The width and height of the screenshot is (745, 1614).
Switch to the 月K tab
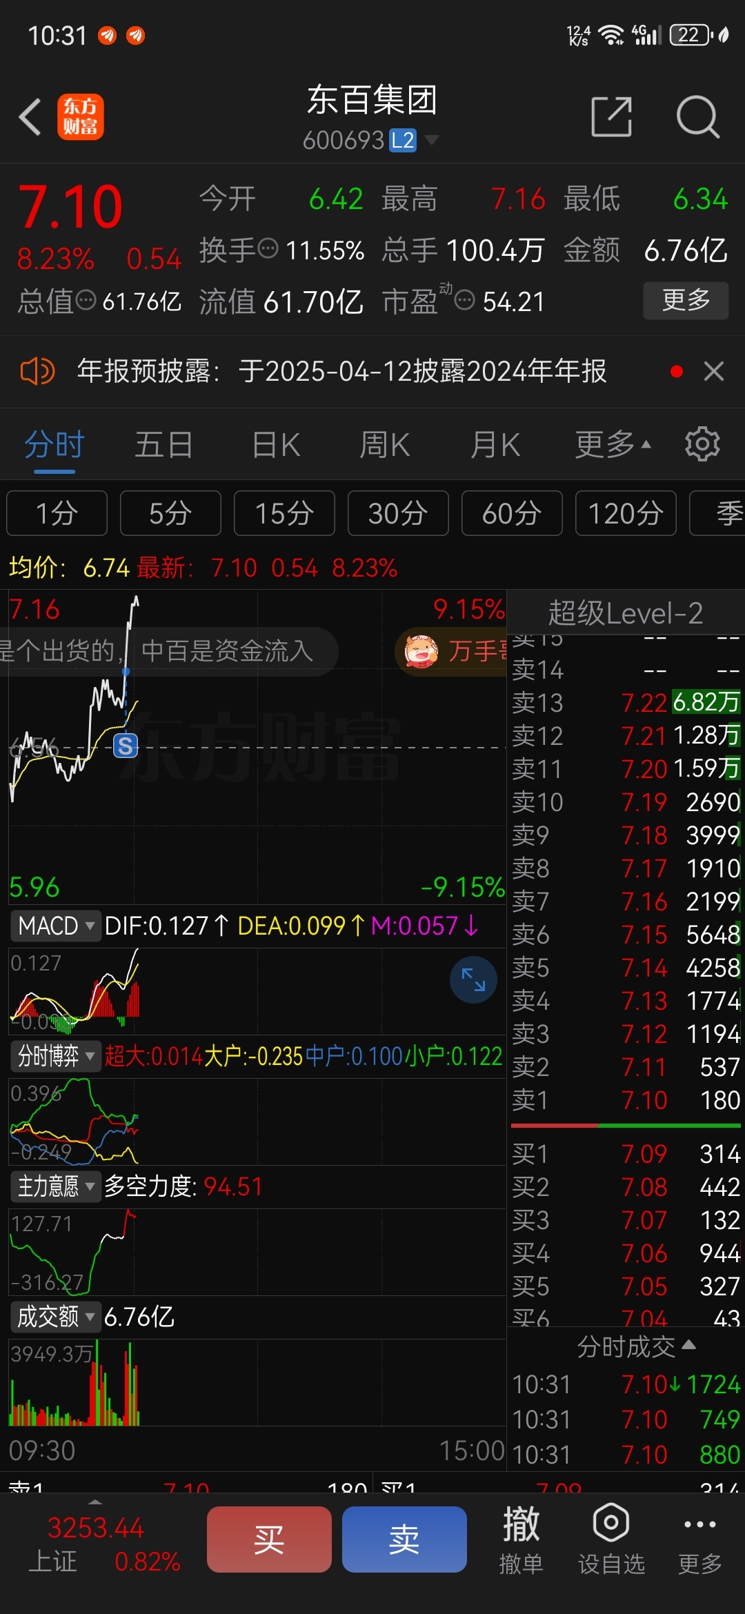coord(495,444)
